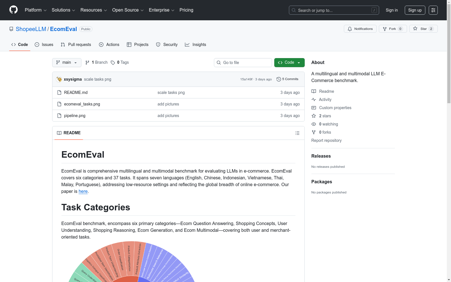This screenshot has width=451, height=282.
Task: Click the pipeline.png file icon
Action: click(x=59, y=116)
